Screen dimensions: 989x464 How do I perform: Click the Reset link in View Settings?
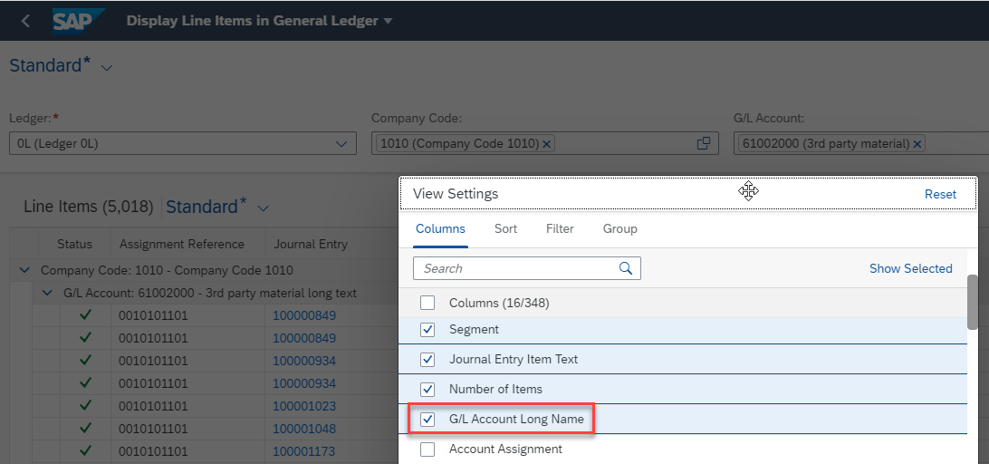[940, 195]
